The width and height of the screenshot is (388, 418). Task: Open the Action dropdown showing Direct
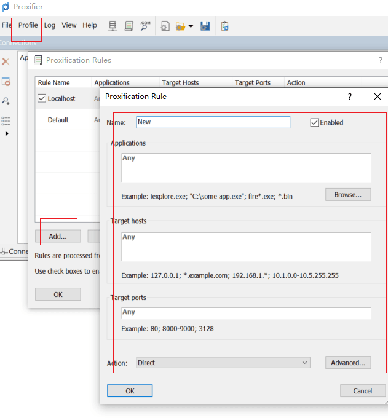(x=223, y=363)
